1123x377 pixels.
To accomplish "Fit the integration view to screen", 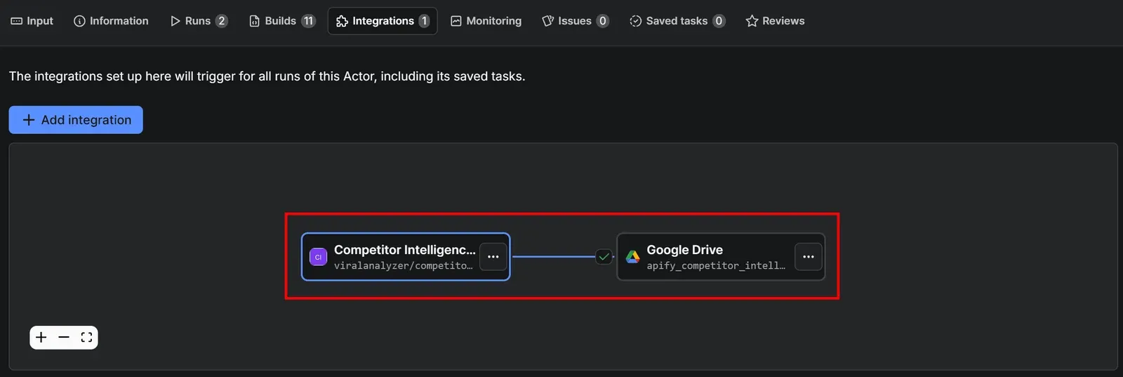I will [86, 338].
